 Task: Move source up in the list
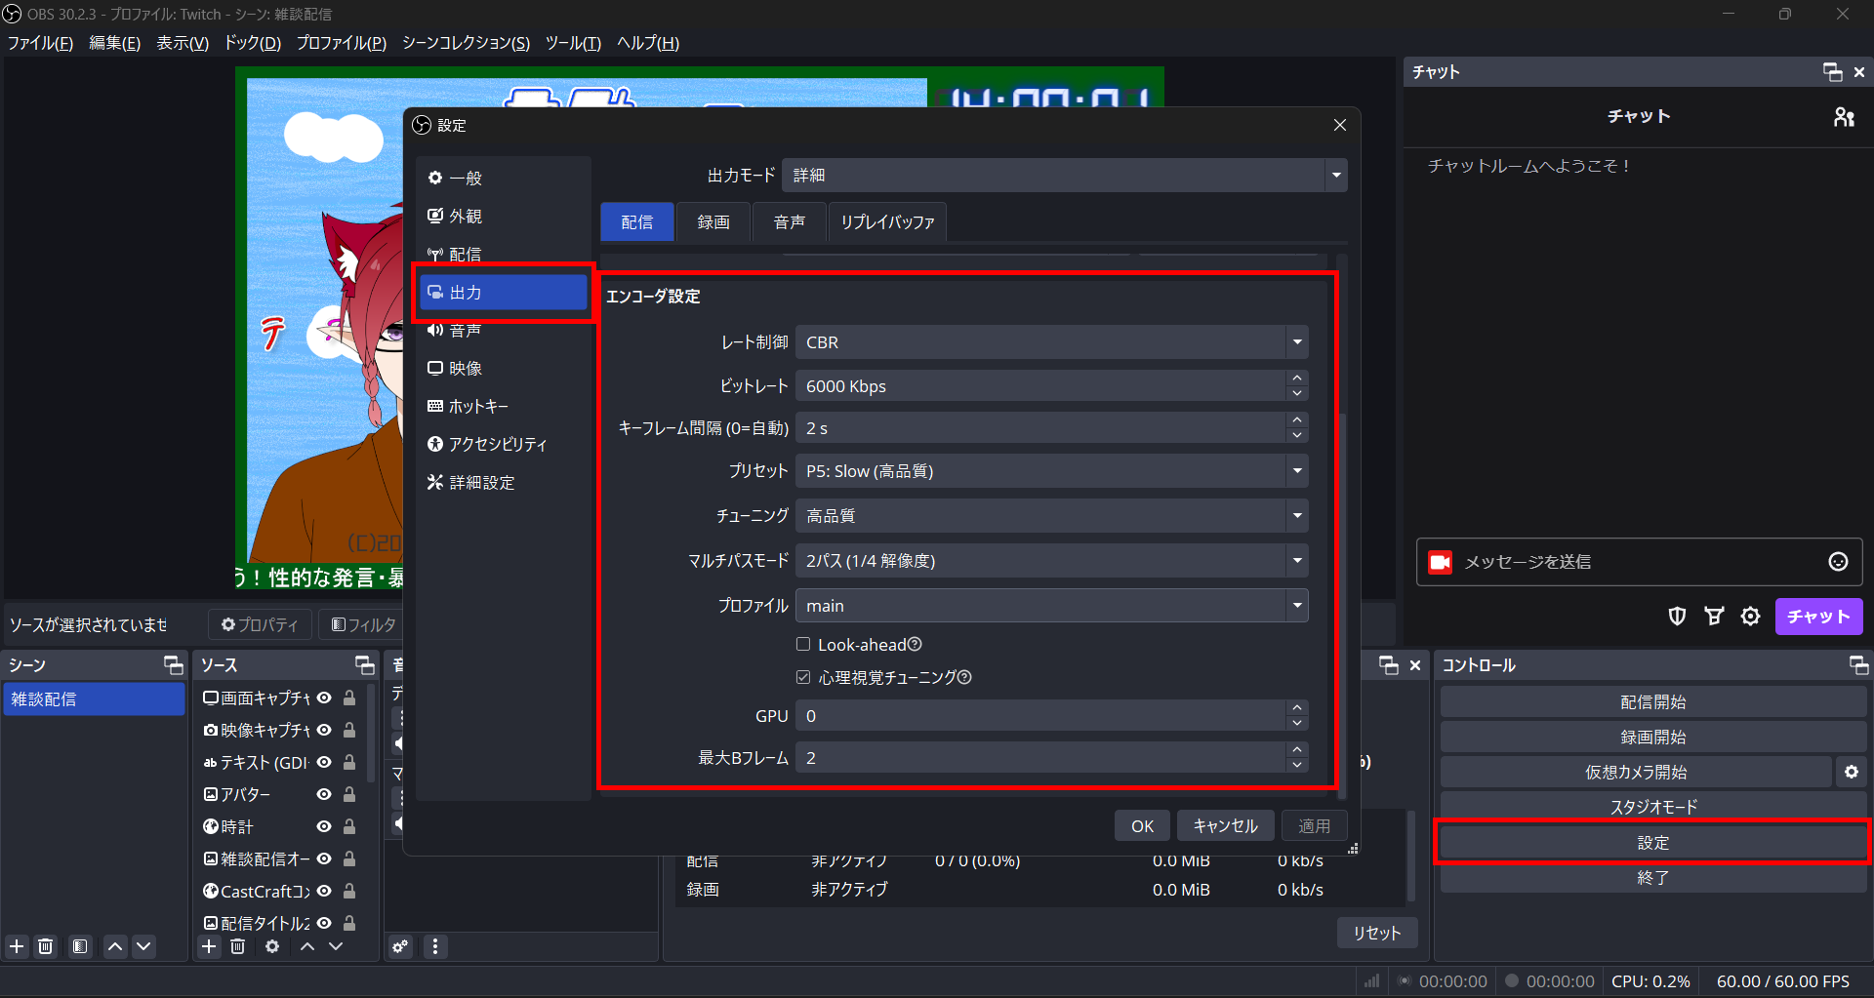tap(307, 946)
